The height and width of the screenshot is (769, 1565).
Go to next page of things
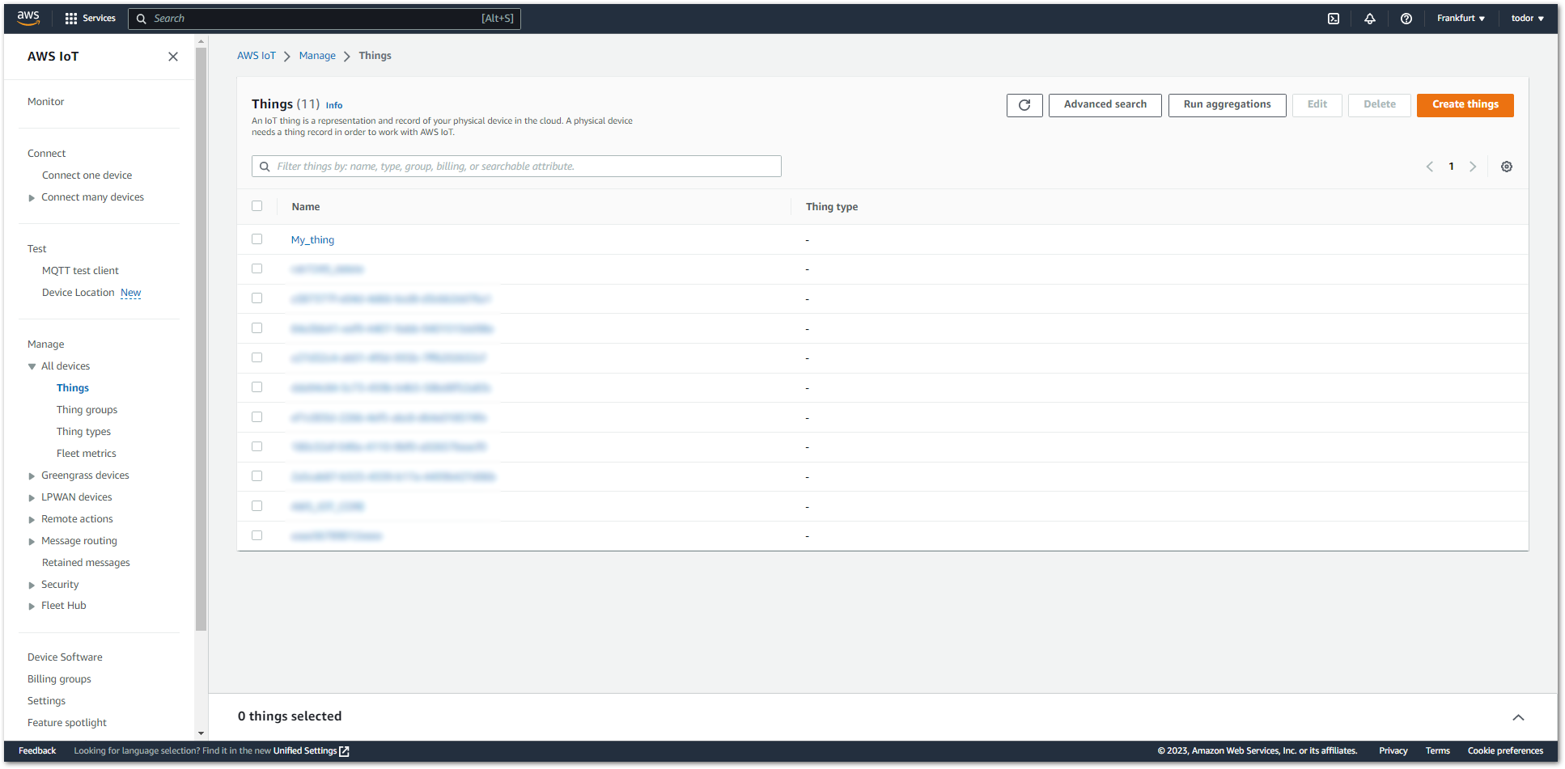1473,167
